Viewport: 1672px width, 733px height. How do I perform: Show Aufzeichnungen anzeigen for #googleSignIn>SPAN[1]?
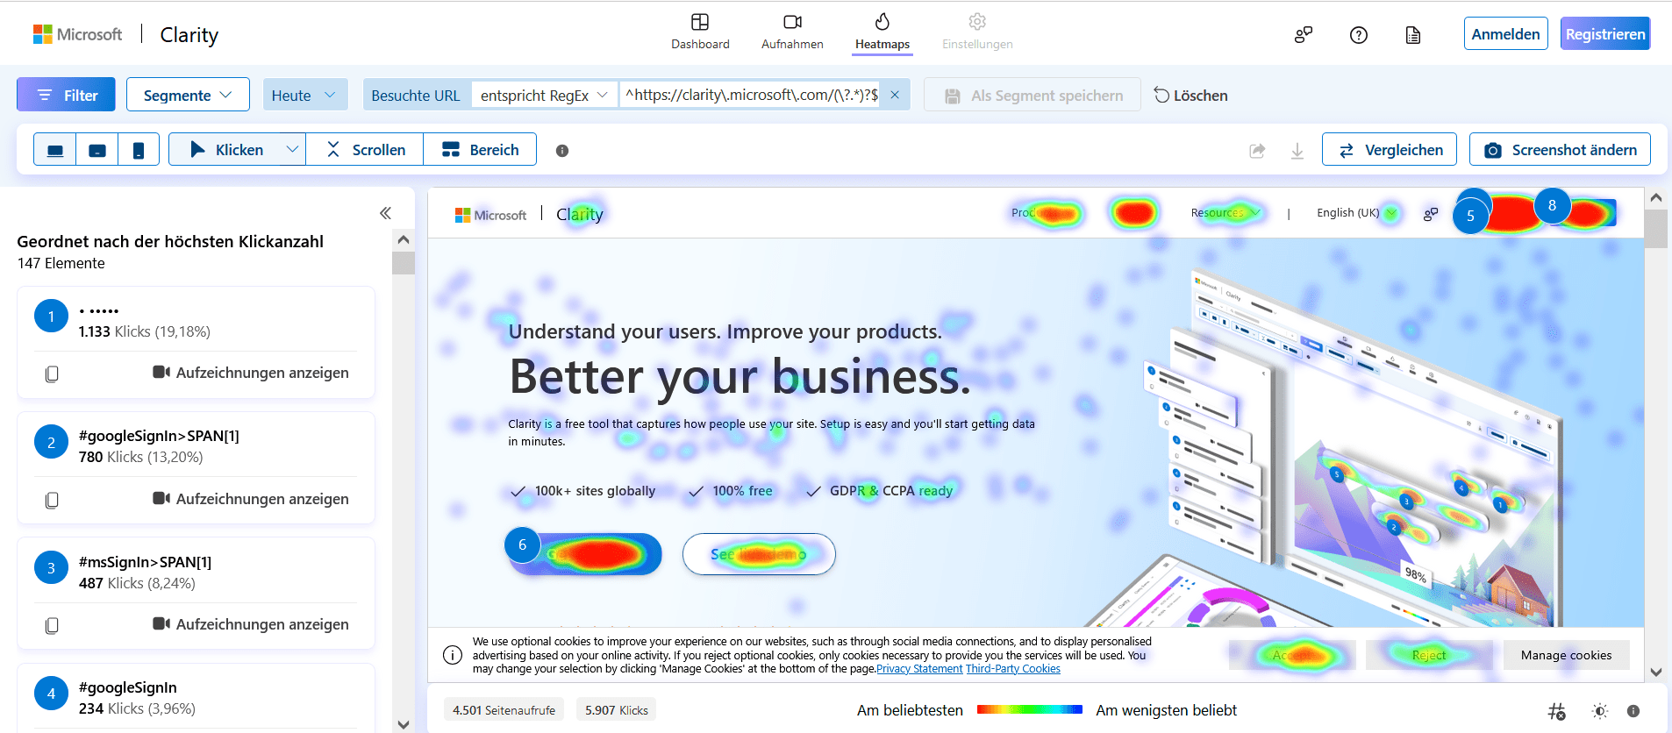click(x=251, y=499)
